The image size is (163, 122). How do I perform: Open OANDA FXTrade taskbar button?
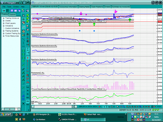click(68, 119)
